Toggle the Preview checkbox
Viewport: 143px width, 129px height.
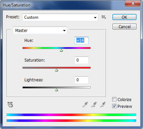(114, 106)
